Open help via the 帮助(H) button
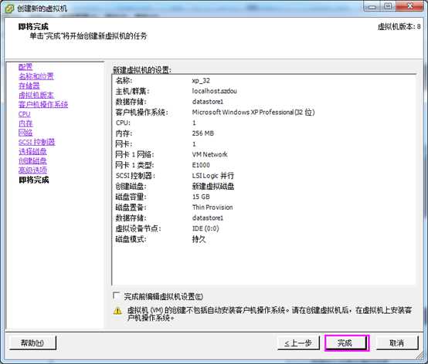Viewport: 428px width, 364px height. (32, 342)
